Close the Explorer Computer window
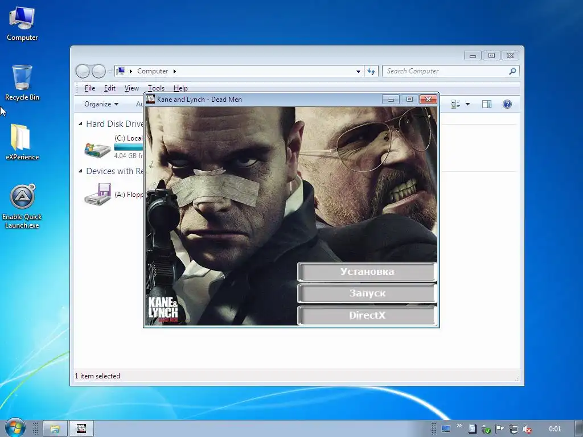 point(511,56)
